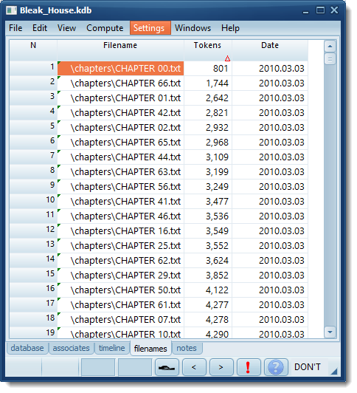Open the View menu
Viewport: 357px width, 393px height.
coord(66,28)
